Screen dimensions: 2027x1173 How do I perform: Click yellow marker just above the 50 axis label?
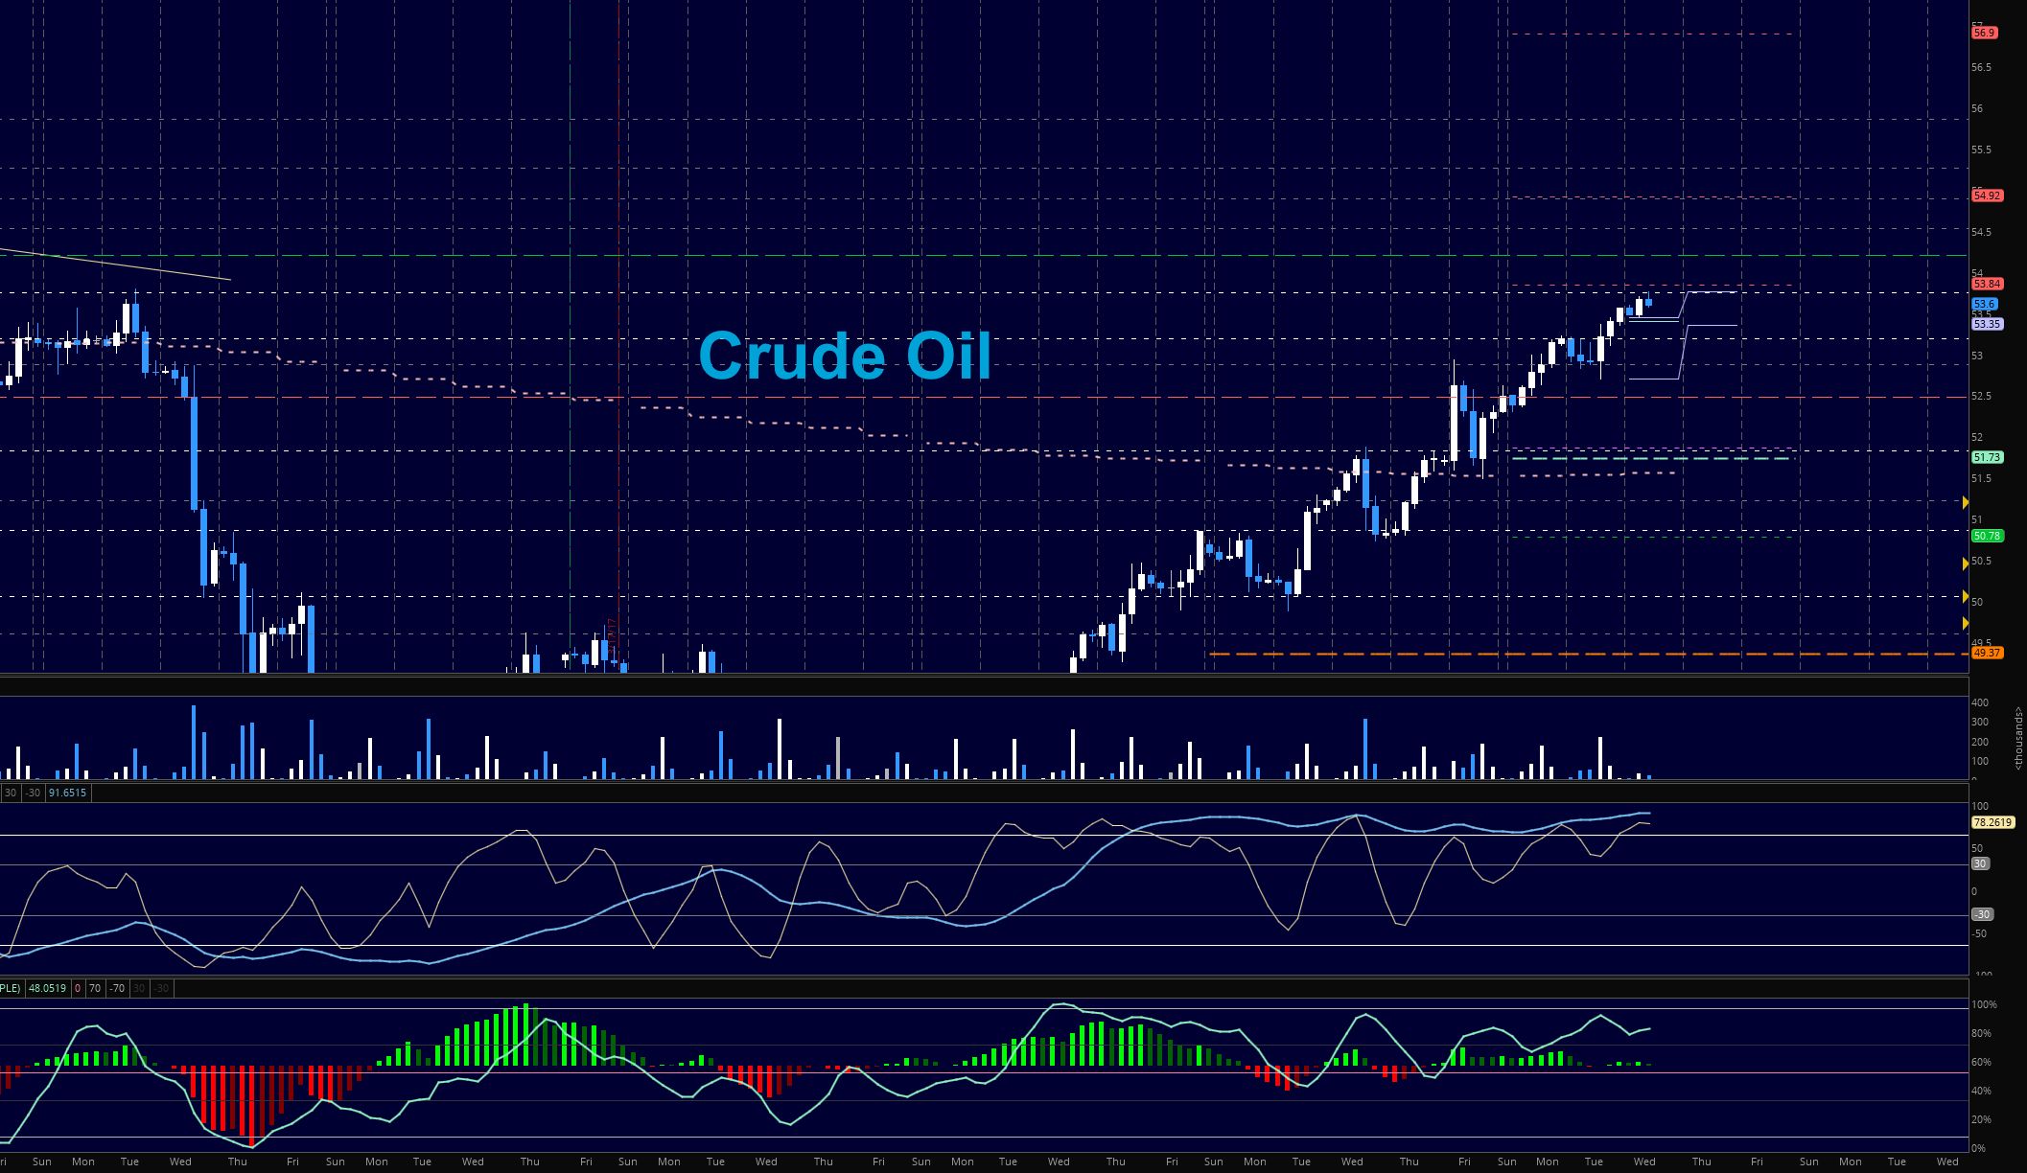1965,596
